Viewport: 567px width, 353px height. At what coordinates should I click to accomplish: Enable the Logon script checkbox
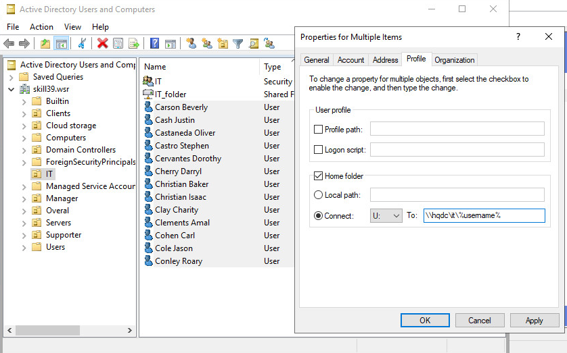pos(318,150)
